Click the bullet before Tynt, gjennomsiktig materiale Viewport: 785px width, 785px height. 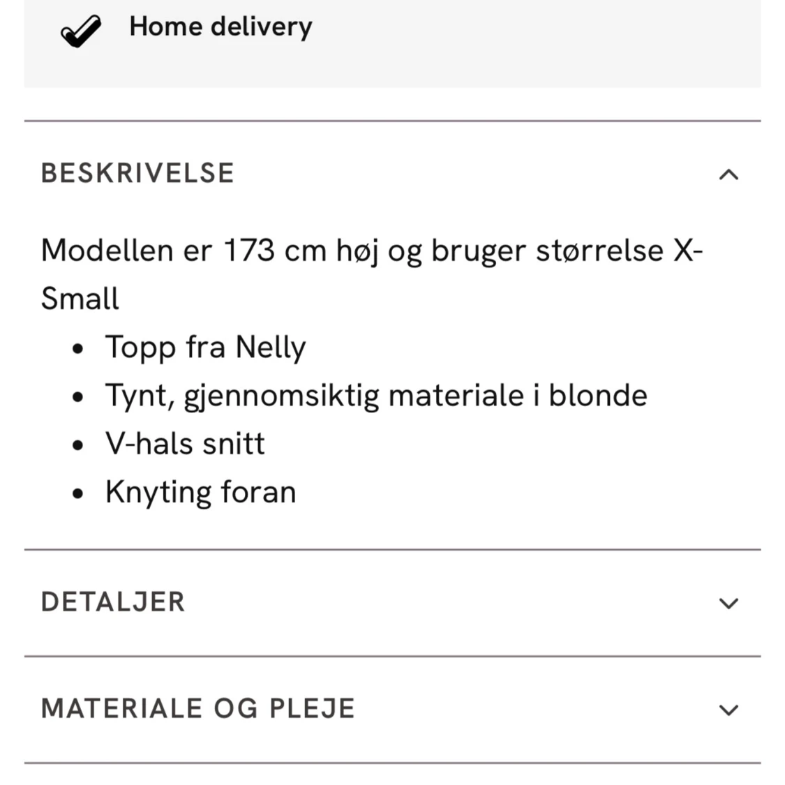78,396
